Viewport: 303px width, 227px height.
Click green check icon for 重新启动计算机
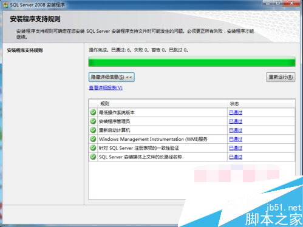click(93, 130)
